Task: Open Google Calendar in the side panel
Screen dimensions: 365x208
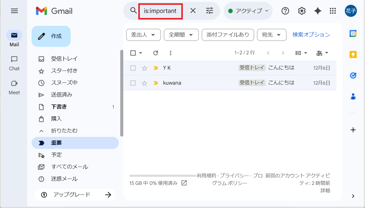Action: 353,33
